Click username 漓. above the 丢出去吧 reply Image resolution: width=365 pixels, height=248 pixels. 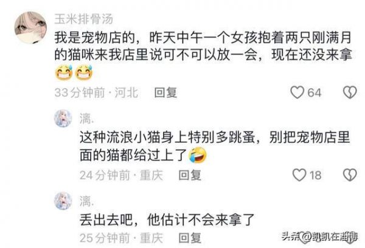click(87, 201)
